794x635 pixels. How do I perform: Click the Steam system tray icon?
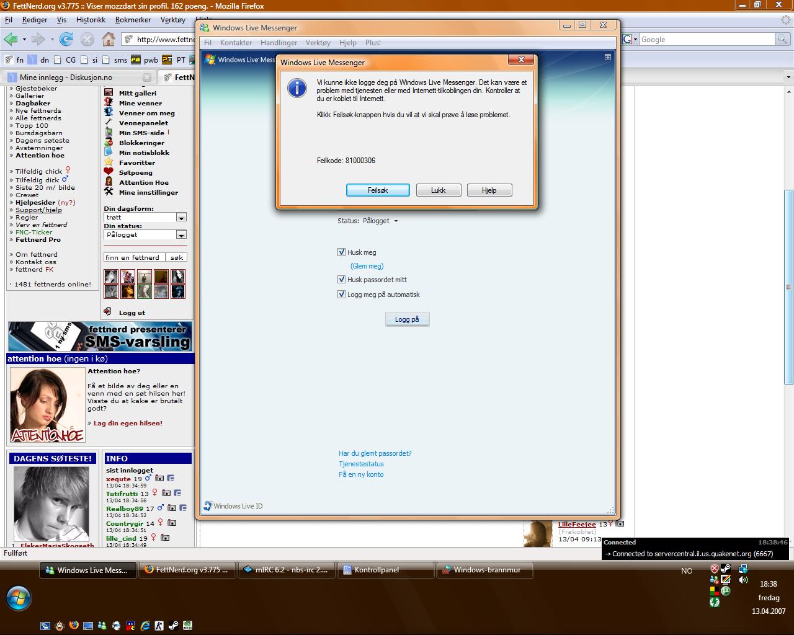pyautogui.click(x=726, y=569)
